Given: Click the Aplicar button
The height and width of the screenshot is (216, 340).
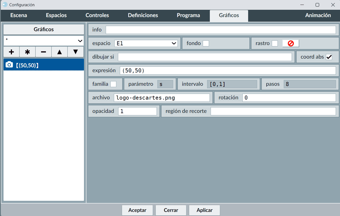Looking at the screenshot, I should [x=204, y=210].
